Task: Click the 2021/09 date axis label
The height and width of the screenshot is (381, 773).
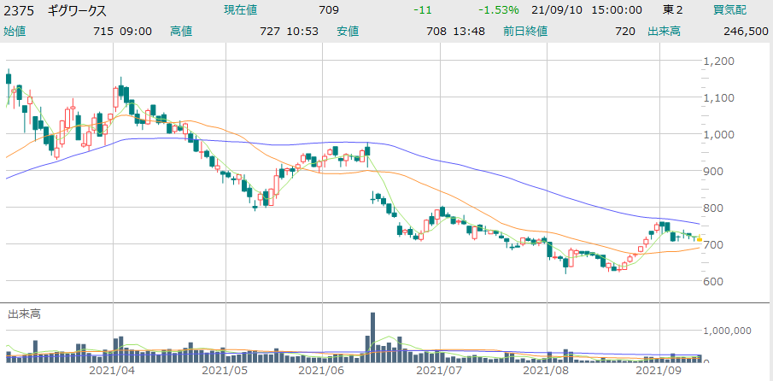Action: pos(660,372)
